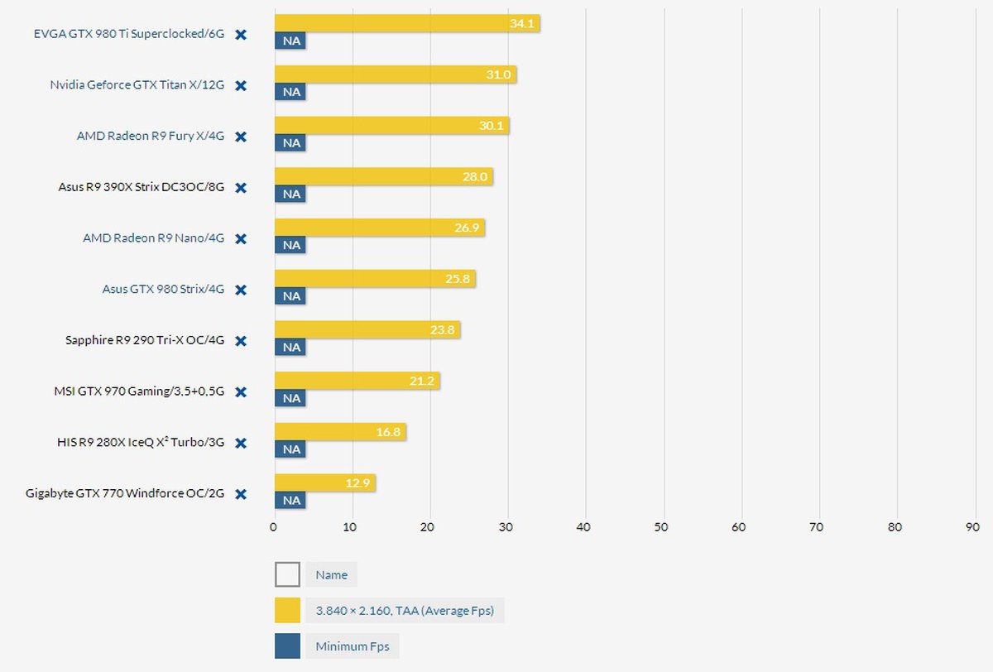Screen dimensions: 993x672
Task: Click 3.840 × 2.160, TAA legend label
Action: tap(405, 612)
